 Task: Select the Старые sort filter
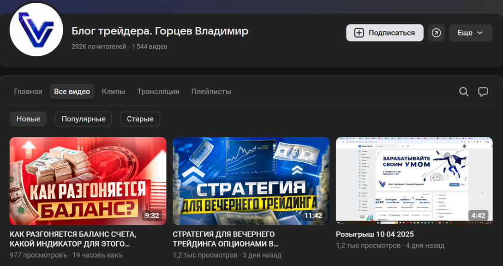pos(140,119)
